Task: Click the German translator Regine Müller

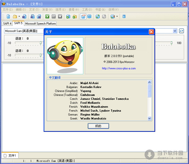Action: pos(90,114)
